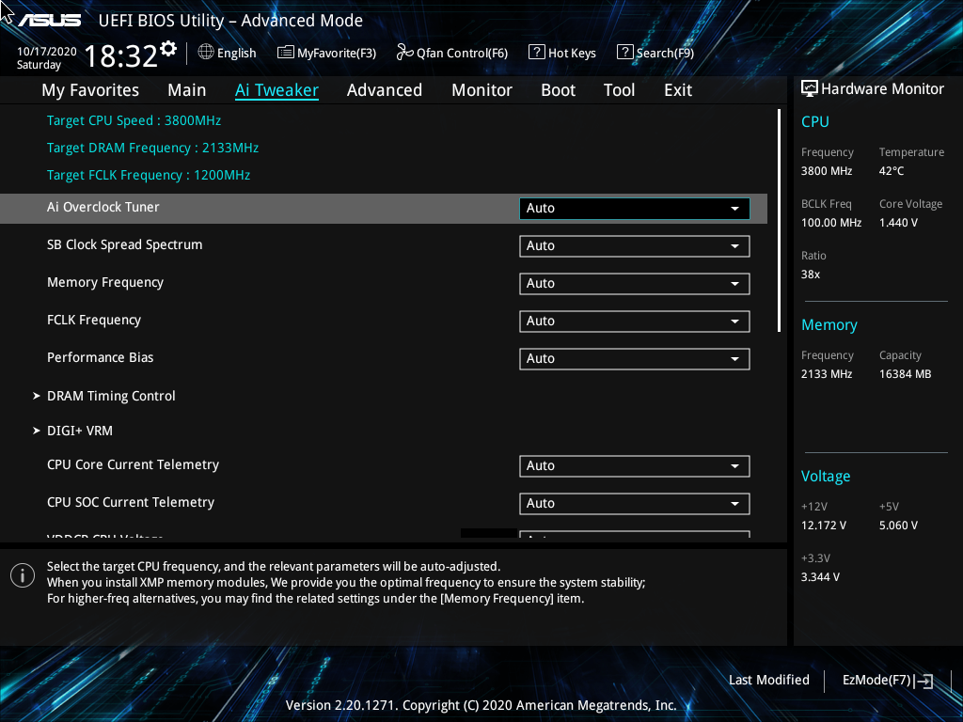Click the Voltage heading in Hardware Monitor
Viewport: 963px width, 722px height.
[x=826, y=477]
